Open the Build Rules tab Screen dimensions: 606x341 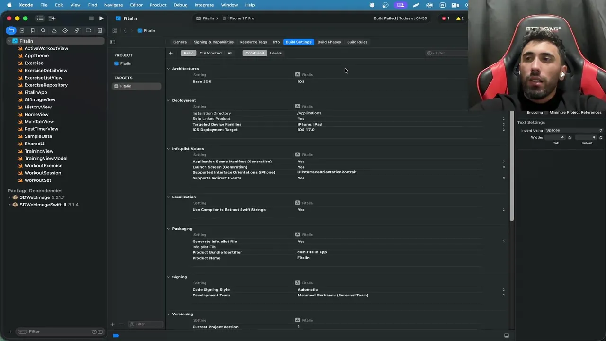357,42
